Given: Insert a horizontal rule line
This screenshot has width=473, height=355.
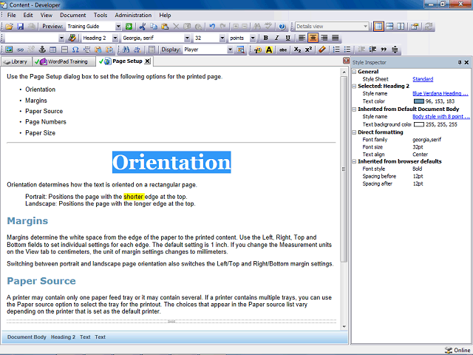Looking at the screenshot, I should [x=64, y=50].
